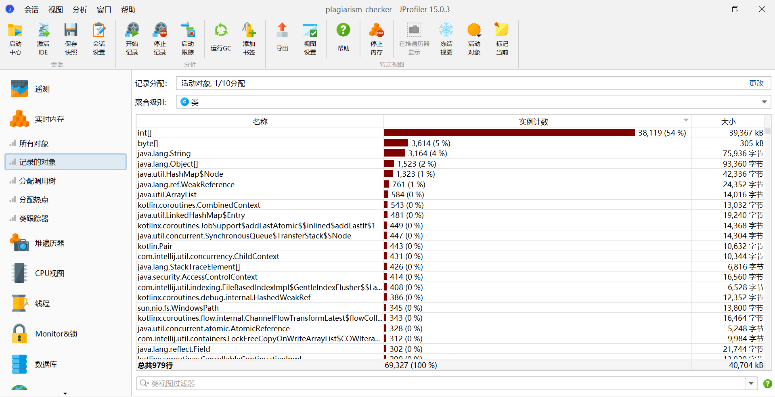Open the CPU视图 section

[x=37, y=273]
